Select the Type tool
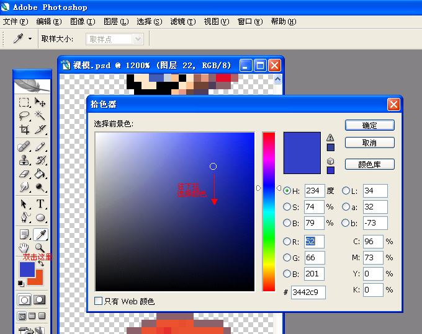 (x=40, y=204)
